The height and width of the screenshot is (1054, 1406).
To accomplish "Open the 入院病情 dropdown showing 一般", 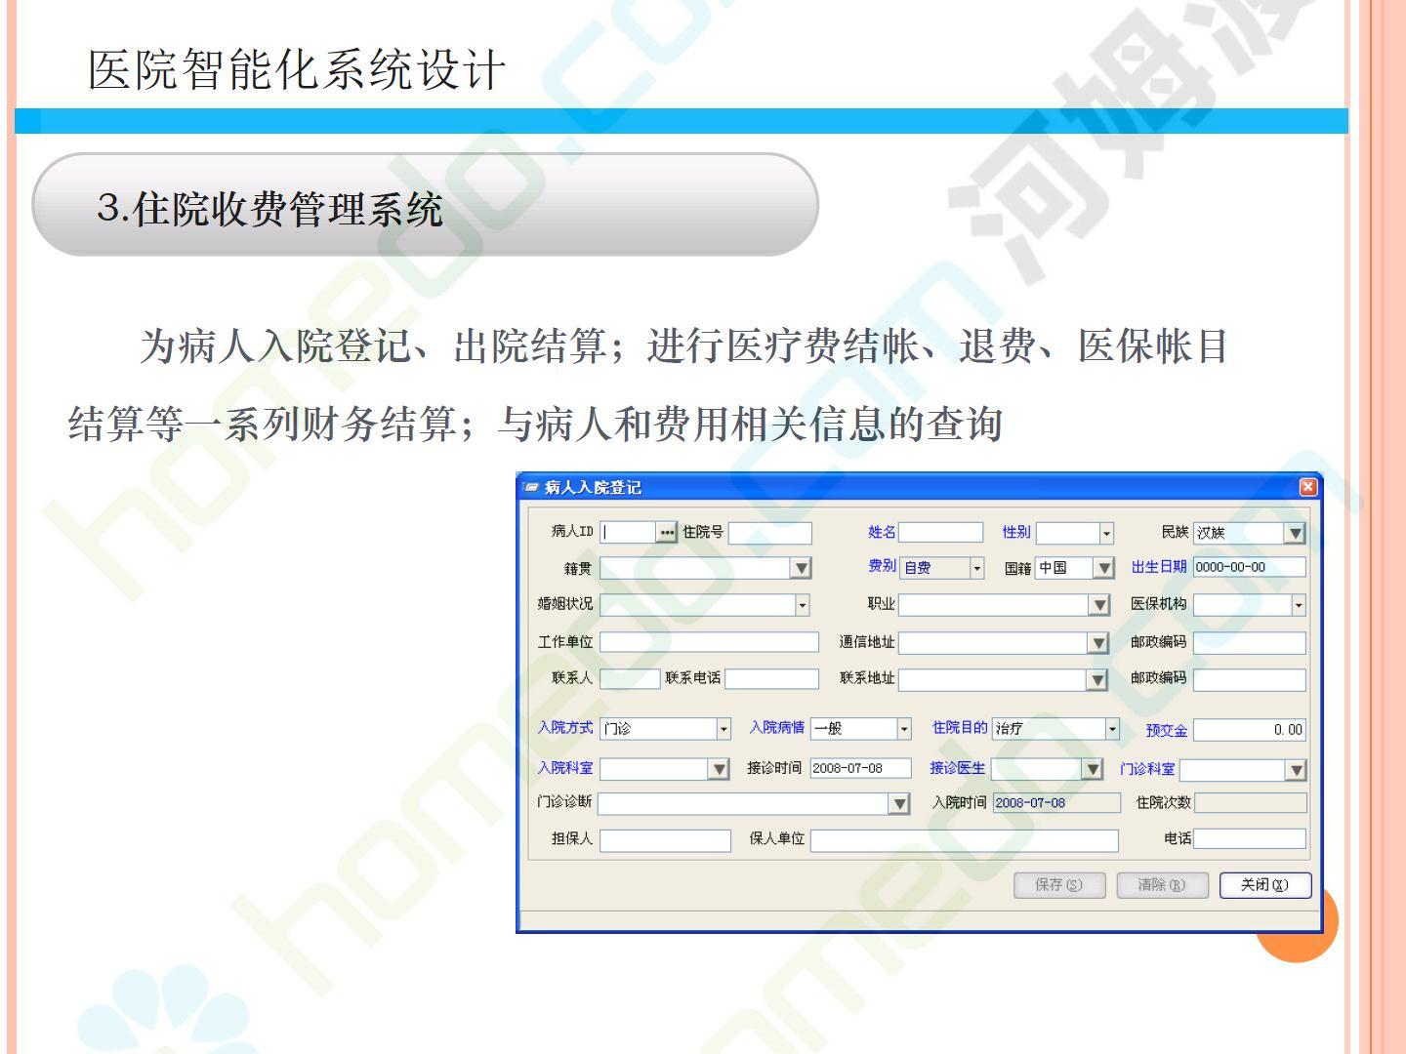I will (903, 729).
